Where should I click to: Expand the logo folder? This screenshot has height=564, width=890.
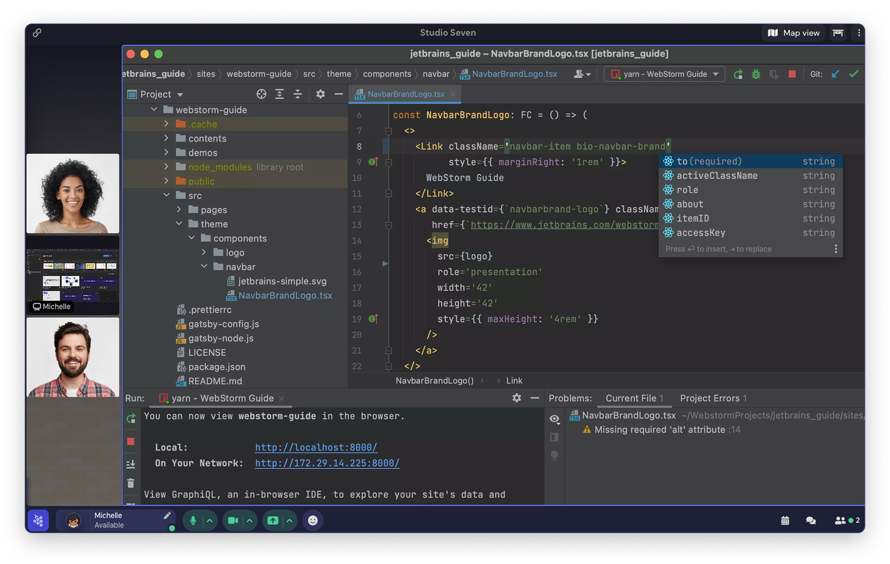coord(204,253)
